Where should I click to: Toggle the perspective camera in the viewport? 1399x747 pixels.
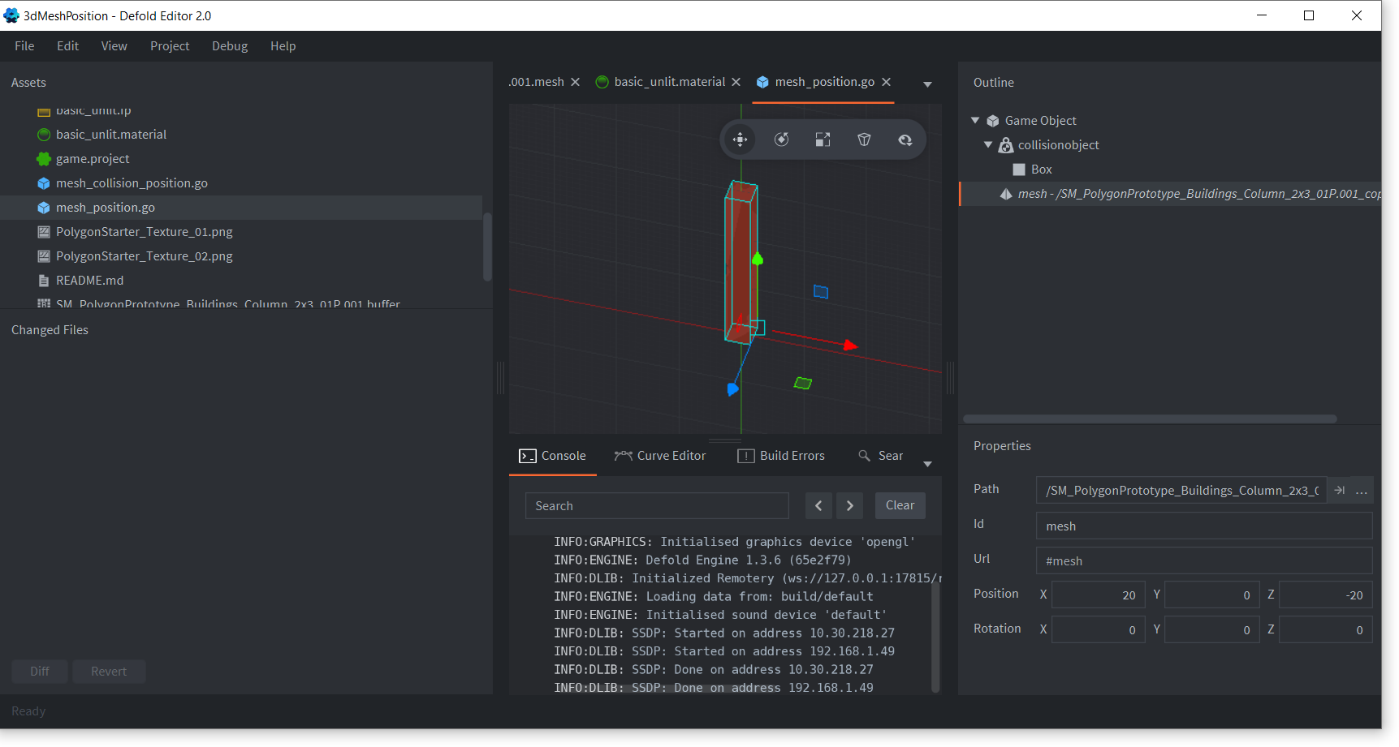click(x=864, y=139)
